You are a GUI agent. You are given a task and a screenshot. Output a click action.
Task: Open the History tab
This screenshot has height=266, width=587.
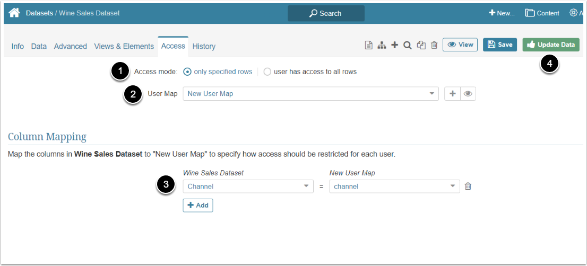[204, 46]
